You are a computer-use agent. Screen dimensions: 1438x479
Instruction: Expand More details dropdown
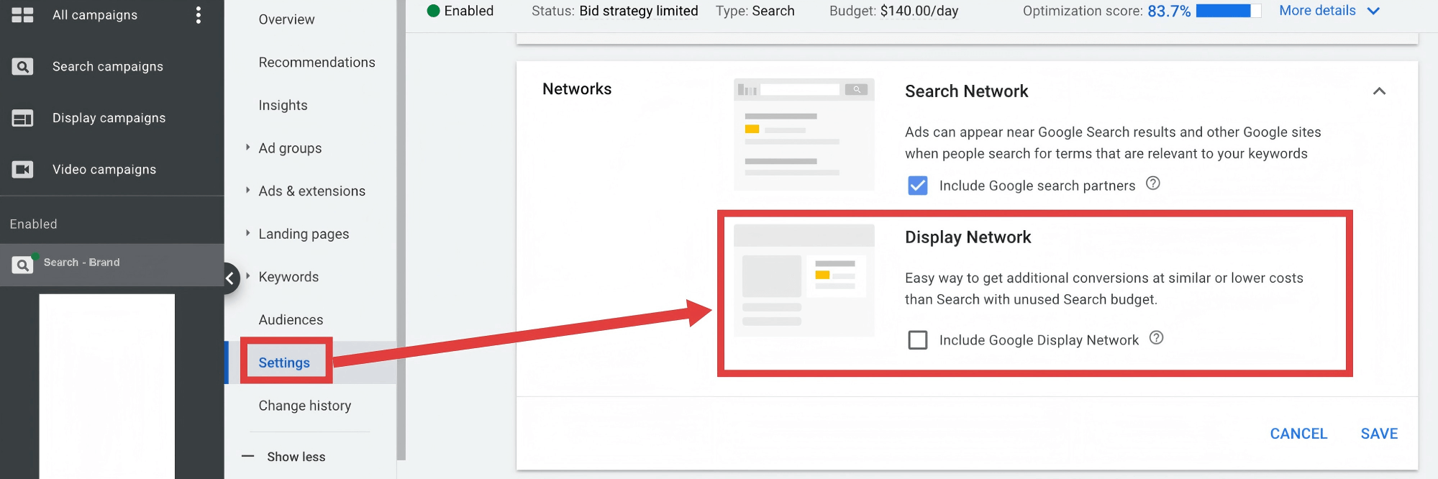pyautogui.click(x=1373, y=11)
